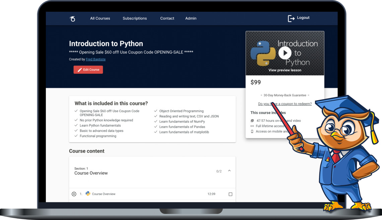Open Fred Baptiste's profile link
The image size is (382, 220).
[x=95, y=59]
